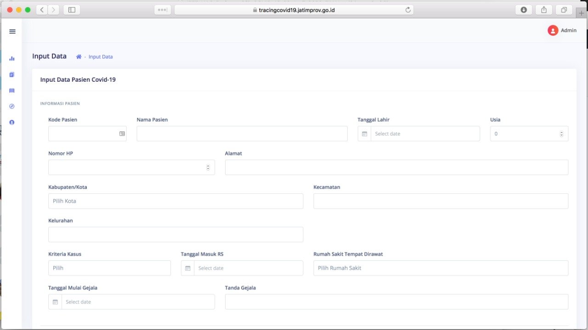588x330 pixels.
Task: Open the user profile sidebar icon
Action: [12, 123]
